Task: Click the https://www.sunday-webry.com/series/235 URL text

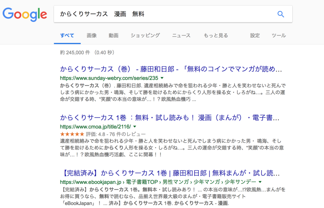Action: [x=109, y=78]
